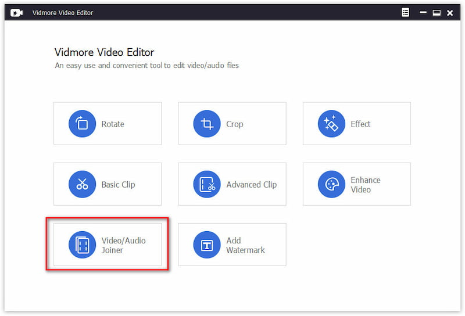Select the Enhance Video label
The width and height of the screenshot is (465, 316).
tap(366, 184)
